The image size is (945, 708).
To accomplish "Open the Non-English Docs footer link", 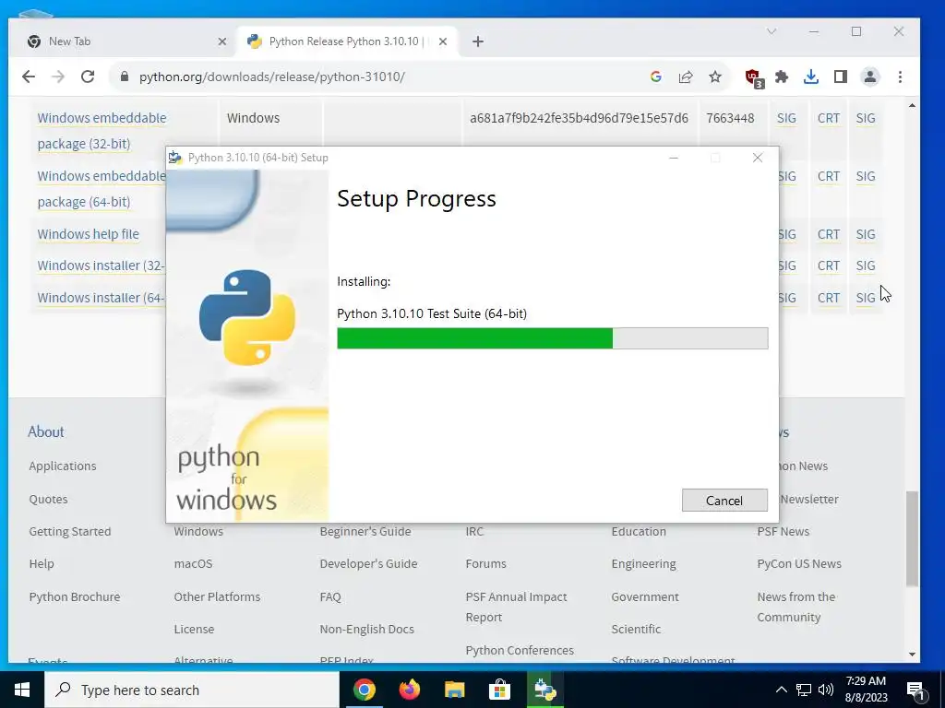I will [367, 629].
